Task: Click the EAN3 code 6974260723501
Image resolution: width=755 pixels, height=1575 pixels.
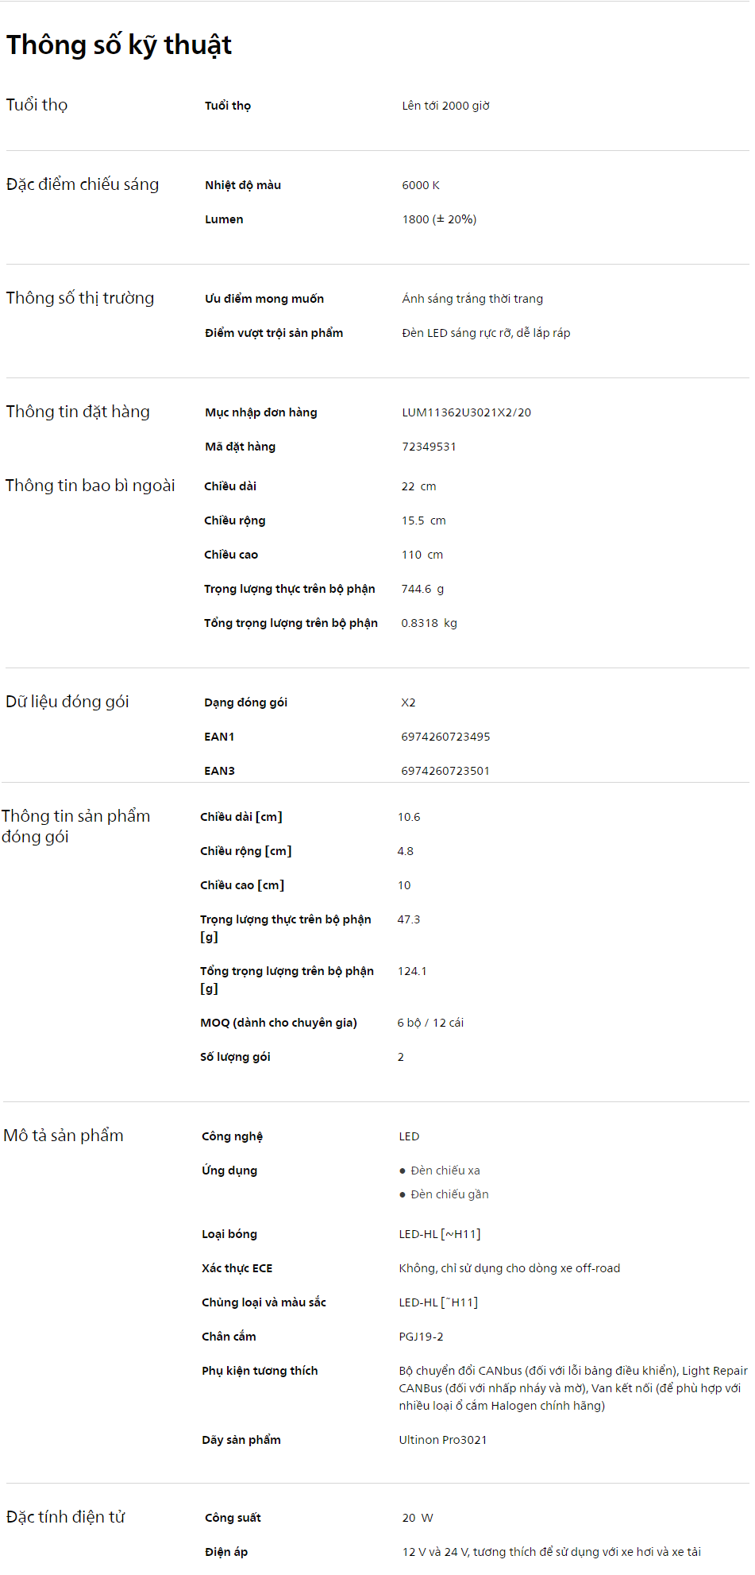Action: (445, 771)
